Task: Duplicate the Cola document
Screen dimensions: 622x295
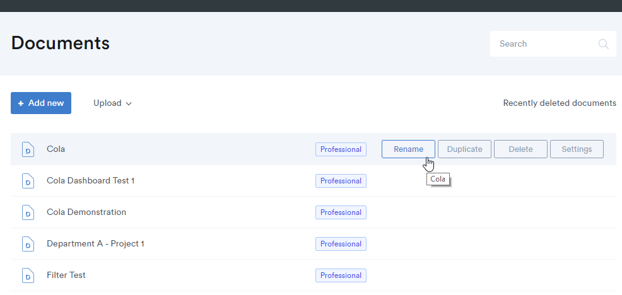Action: [x=464, y=149]
